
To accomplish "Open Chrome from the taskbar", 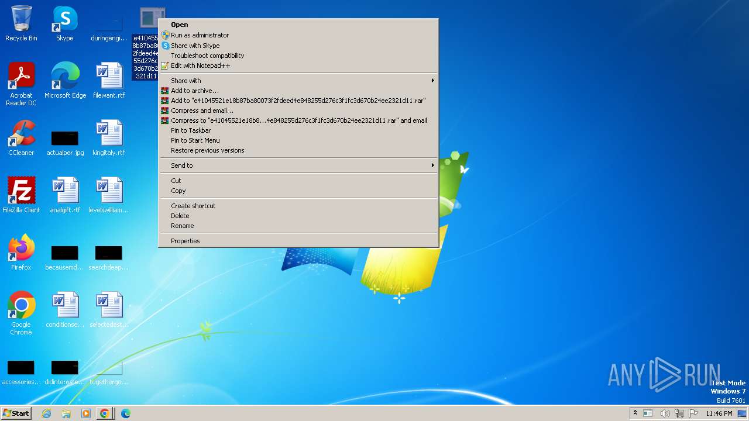I will click(x=105, y=413).
